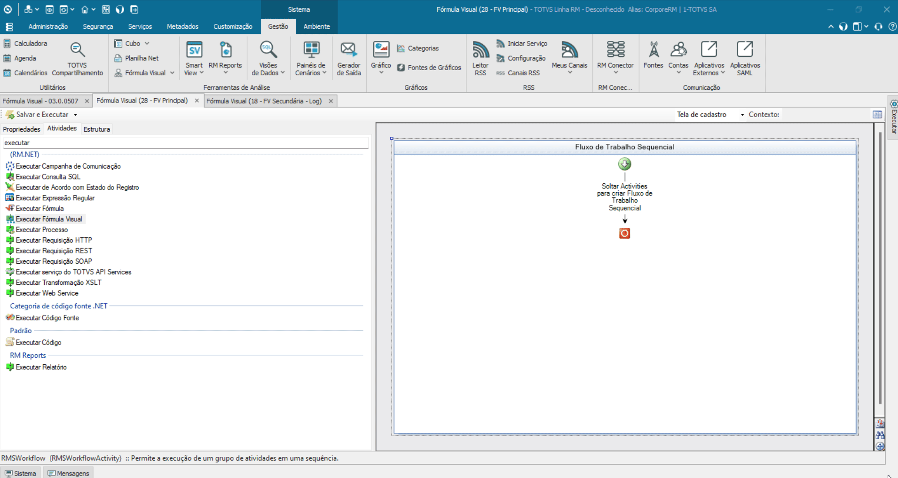
Task: Click the green start node in workflow
Action: (624, 164)
